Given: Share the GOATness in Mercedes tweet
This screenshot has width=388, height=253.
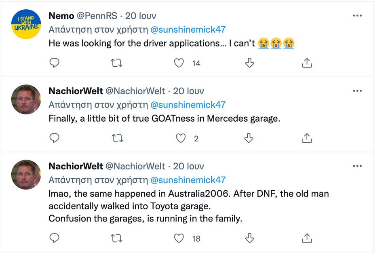Looking at the screenshot, I should pyautogui.click(x=307, y=138).
